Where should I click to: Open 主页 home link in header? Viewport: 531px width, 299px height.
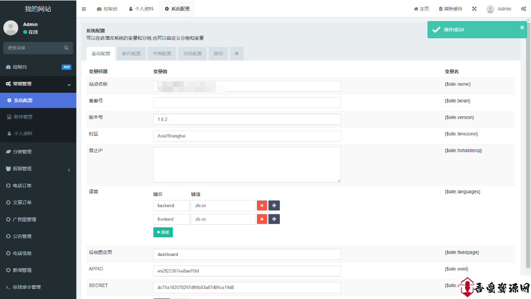(421, 9)
